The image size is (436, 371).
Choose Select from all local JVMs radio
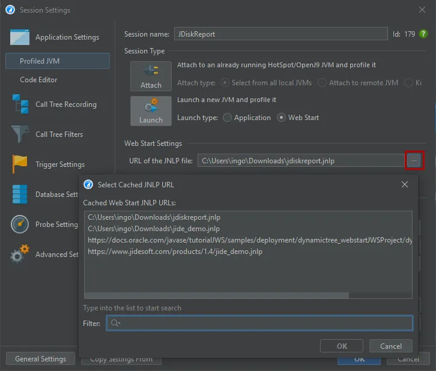point(225,82)
